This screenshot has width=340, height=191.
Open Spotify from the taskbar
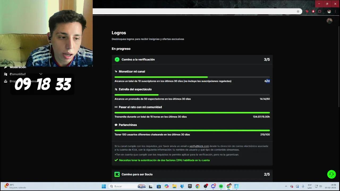(x=221, y=186)
